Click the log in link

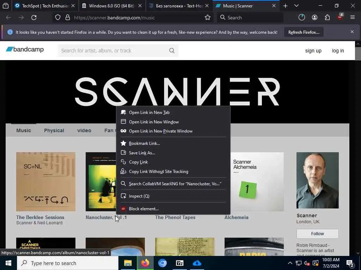[x=338, y=51]
